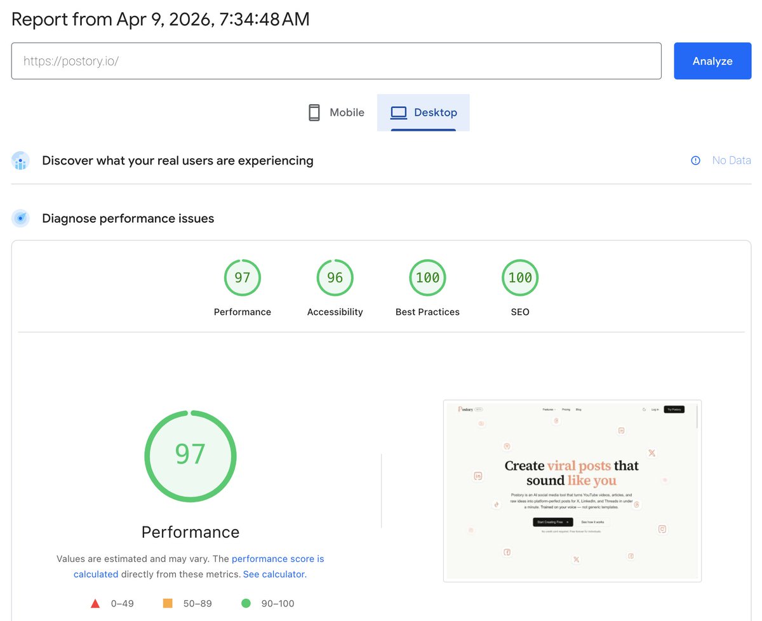
Task: Click the large 97 performance gauge
Action: click(x=190, y=456)
